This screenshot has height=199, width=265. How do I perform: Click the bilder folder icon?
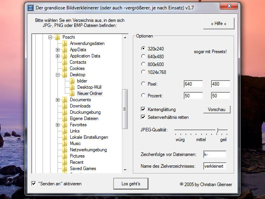click(x=72, y=81)
